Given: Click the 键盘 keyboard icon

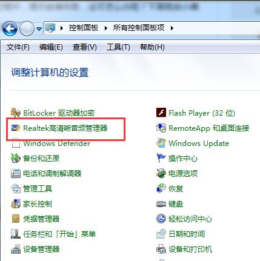Looking at the screenshot, I should point(161,204).
